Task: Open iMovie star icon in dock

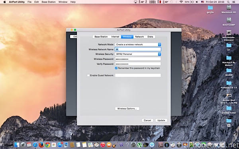Action: pos(121,145)
